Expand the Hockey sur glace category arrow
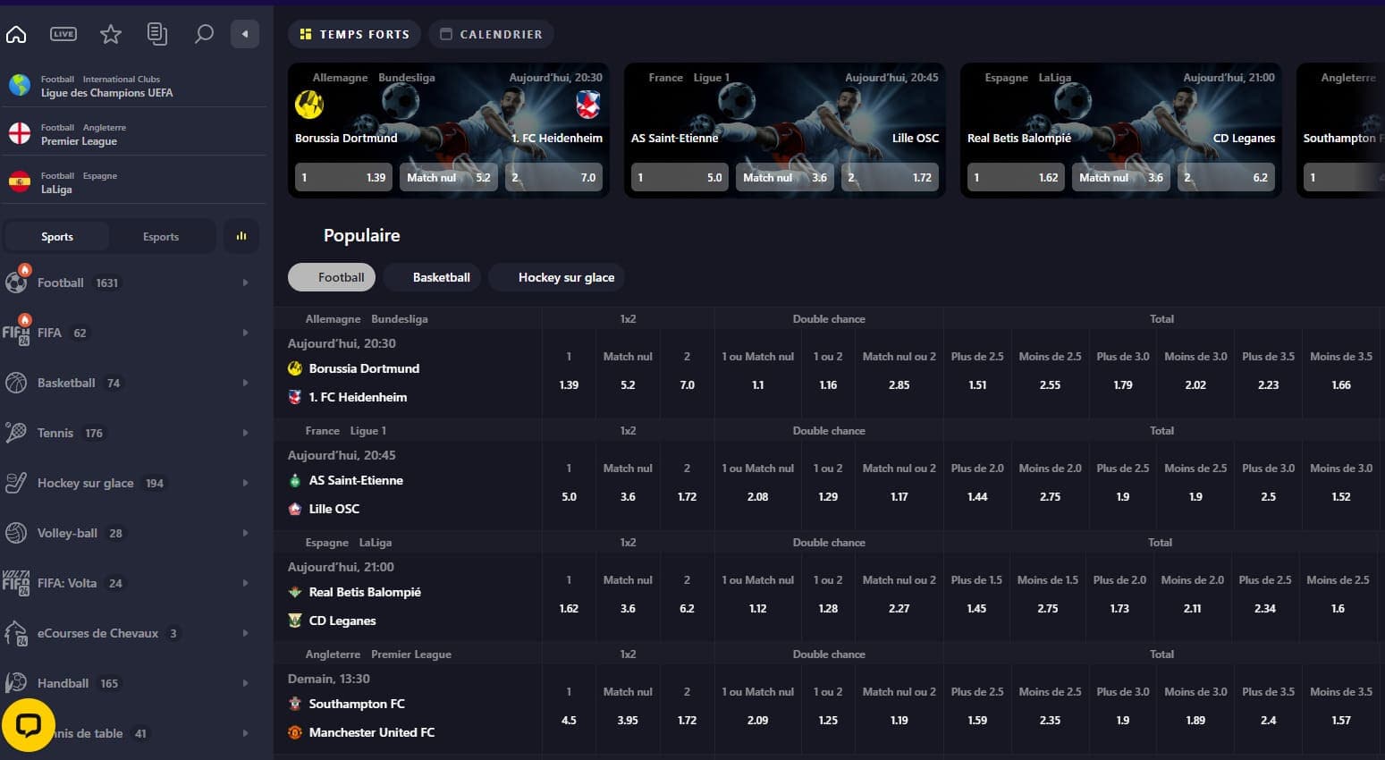The image size is (1385, 760). (246, 483)
